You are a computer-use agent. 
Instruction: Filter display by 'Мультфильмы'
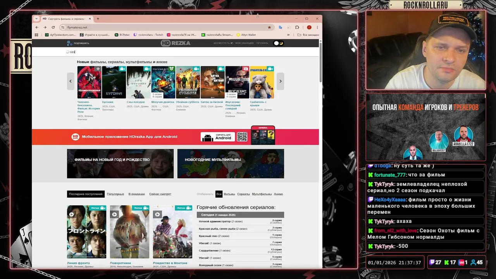tap(262, 194)
